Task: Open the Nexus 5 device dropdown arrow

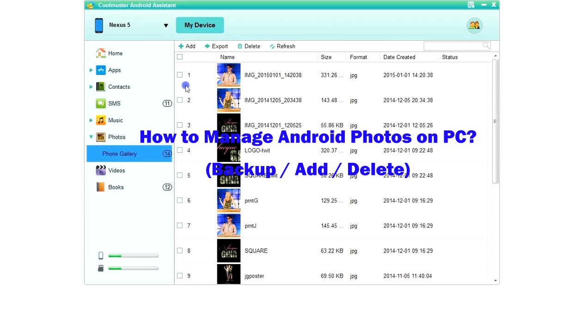Action: point(166,25)
